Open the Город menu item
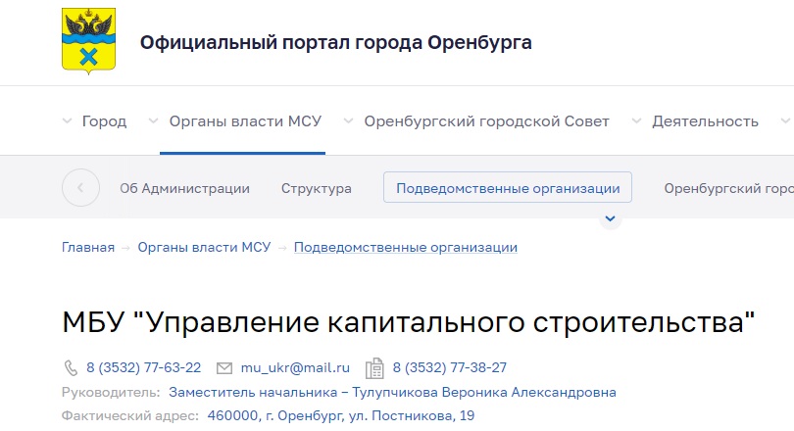794x431 pixels. (x=104, y=121)
